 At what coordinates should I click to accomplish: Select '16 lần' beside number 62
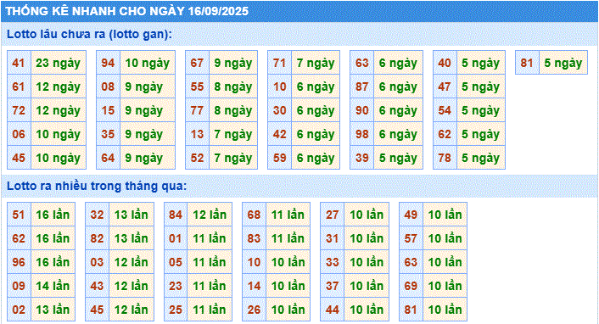pyautogui.click(x=53, y=238)
